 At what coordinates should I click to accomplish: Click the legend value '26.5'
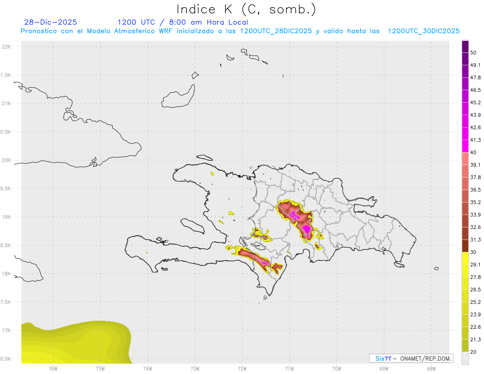[x=476, y=290]
